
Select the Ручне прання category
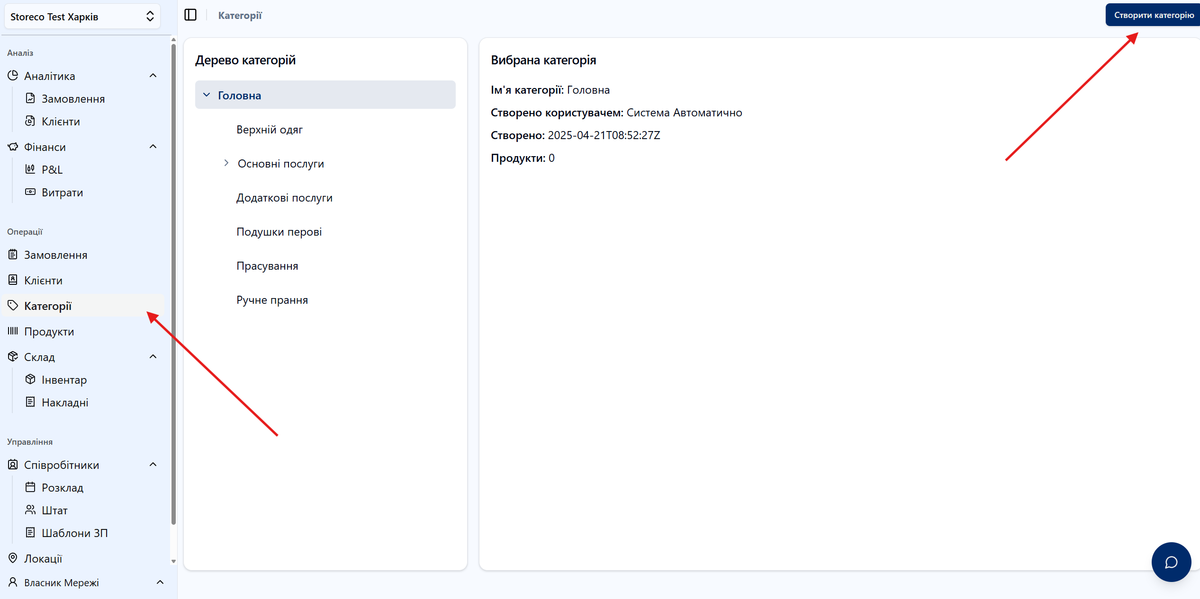[272, 300]
